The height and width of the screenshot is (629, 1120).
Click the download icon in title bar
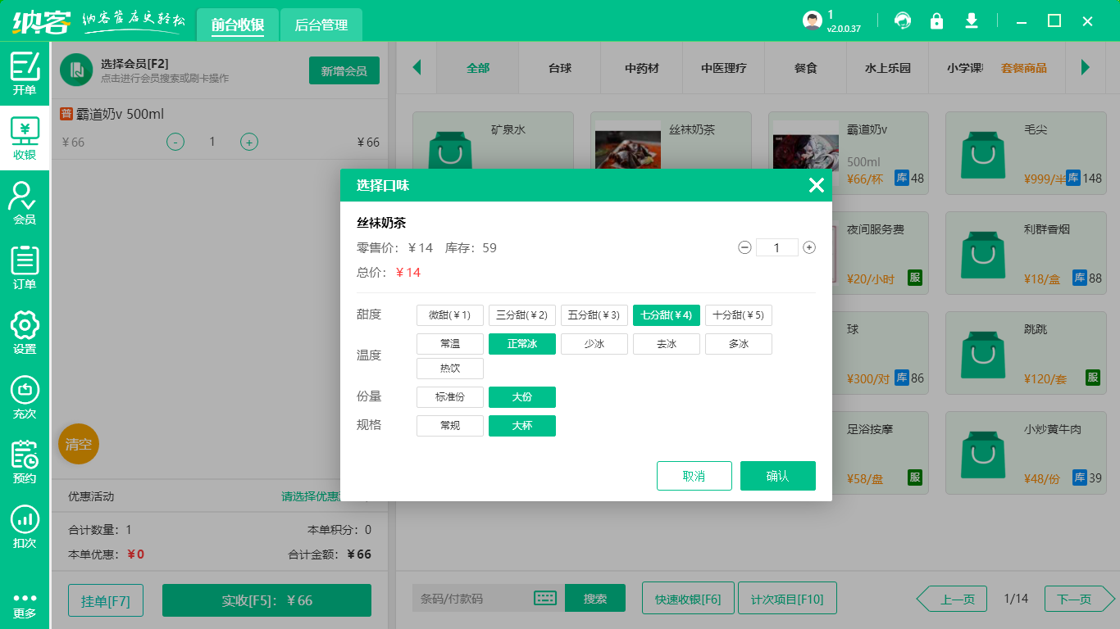click(x=972, y=20)
